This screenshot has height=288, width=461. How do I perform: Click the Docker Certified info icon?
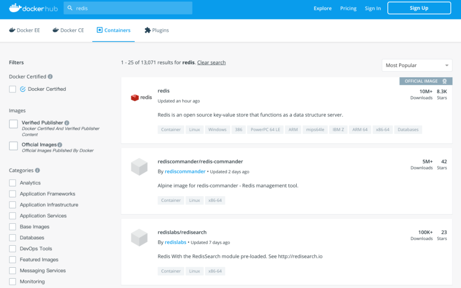50,76
